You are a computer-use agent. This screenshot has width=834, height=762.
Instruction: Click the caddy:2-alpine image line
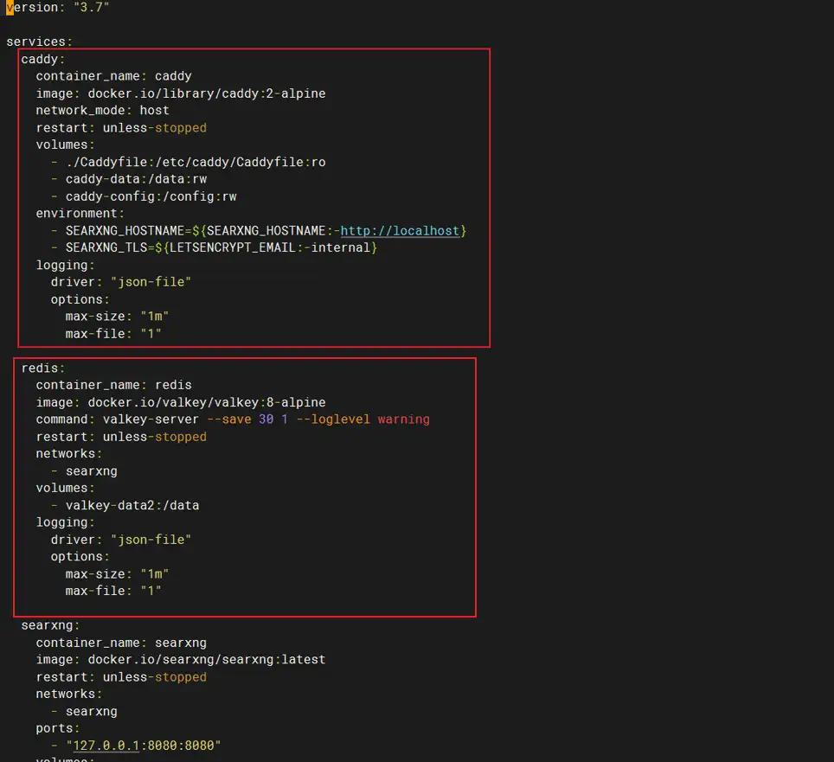[x=181, y=93]
